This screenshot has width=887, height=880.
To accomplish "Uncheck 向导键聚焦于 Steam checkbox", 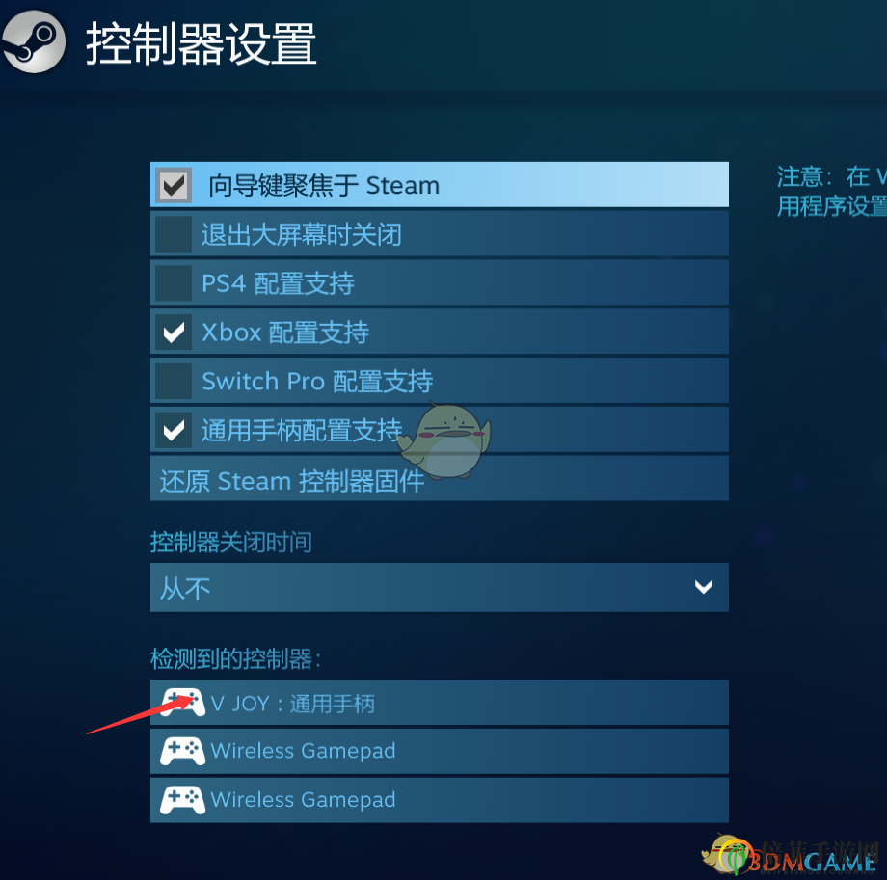I will (174, 185).
